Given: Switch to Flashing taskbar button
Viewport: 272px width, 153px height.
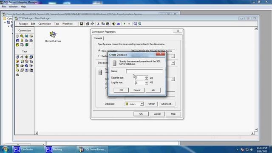Looking at the screenshot, I should pos(60,149).
